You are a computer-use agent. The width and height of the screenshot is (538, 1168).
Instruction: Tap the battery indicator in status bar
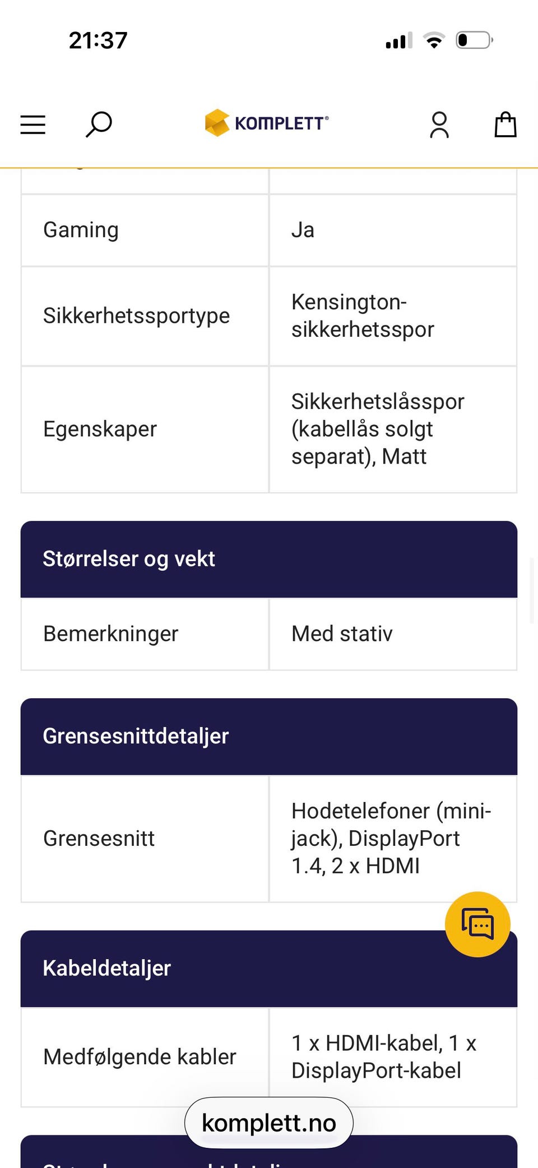pos(474,40)
